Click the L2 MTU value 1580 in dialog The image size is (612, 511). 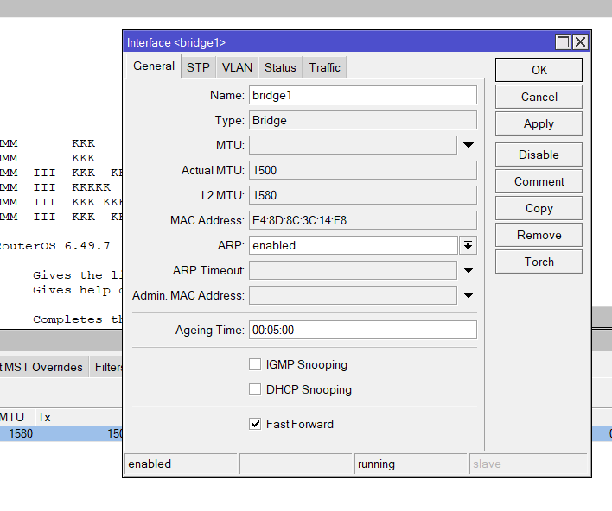pyautogui.click(x=362, y=195)
